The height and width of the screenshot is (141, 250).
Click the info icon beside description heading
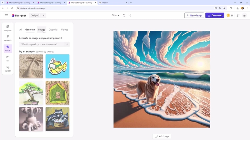[61, 38]
